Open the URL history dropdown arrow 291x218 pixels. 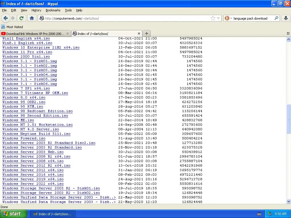point(219,18)
